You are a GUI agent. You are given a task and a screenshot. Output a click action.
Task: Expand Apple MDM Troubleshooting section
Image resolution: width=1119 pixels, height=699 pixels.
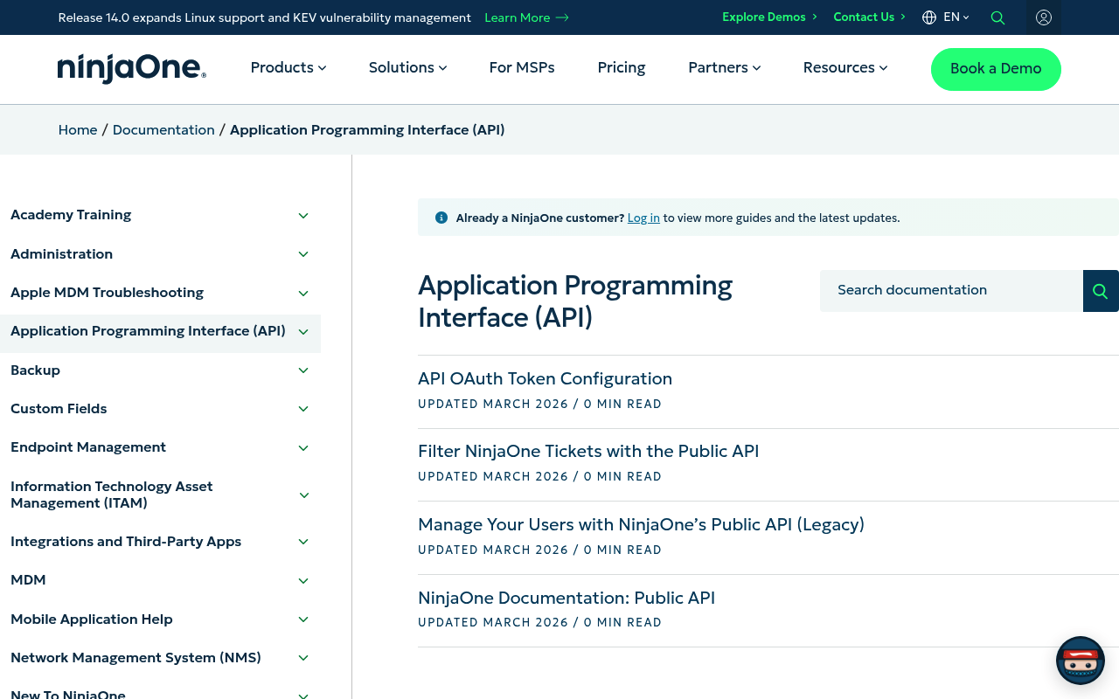point(303,294)
